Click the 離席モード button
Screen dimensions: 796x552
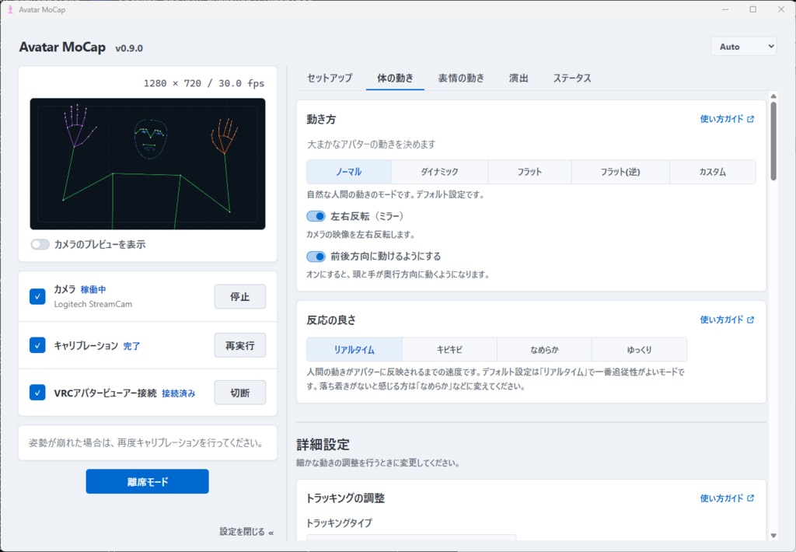point(147,481)
